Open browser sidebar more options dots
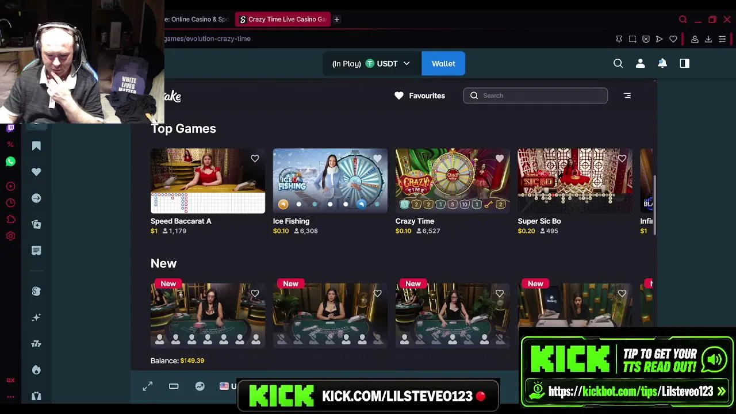The width and height of the screenshot is (736, 414). click(x=10, y=396)
